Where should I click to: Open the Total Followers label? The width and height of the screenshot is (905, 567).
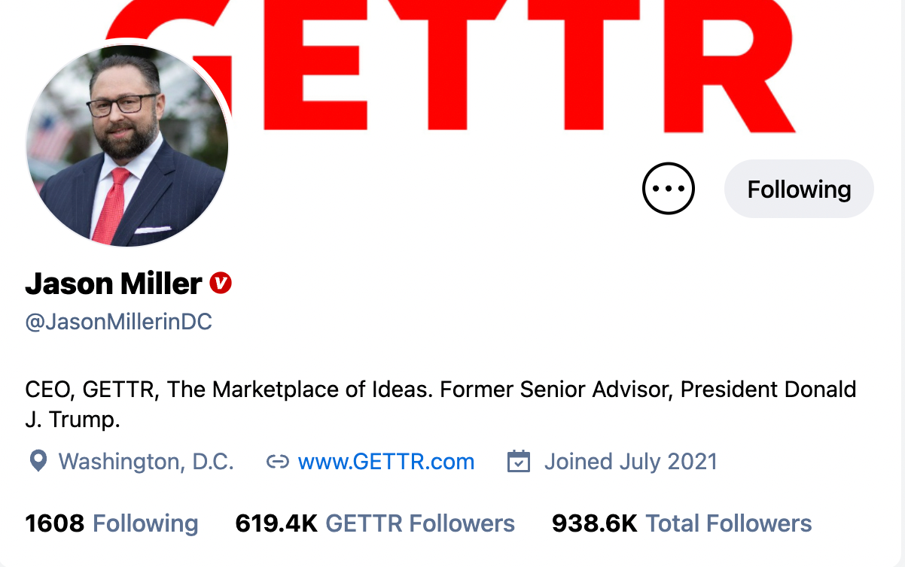pos(729,523)
